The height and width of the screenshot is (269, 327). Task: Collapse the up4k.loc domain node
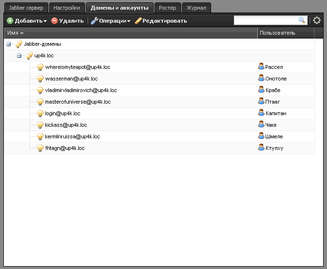(x=19, y=56)
